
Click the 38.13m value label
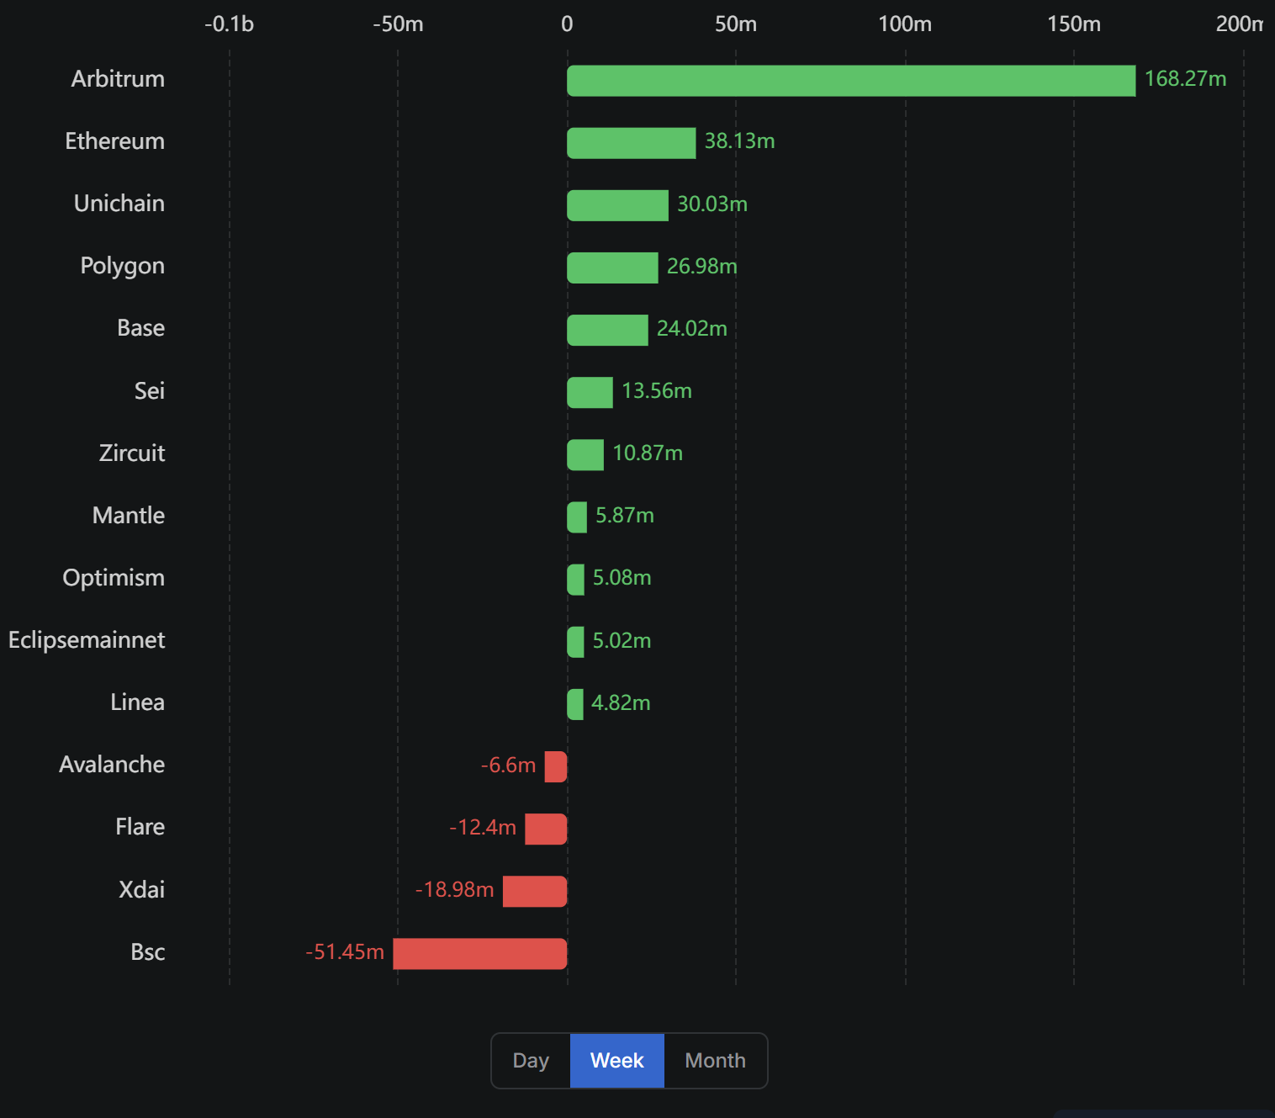pyautogui.click(x=740, y=141)
